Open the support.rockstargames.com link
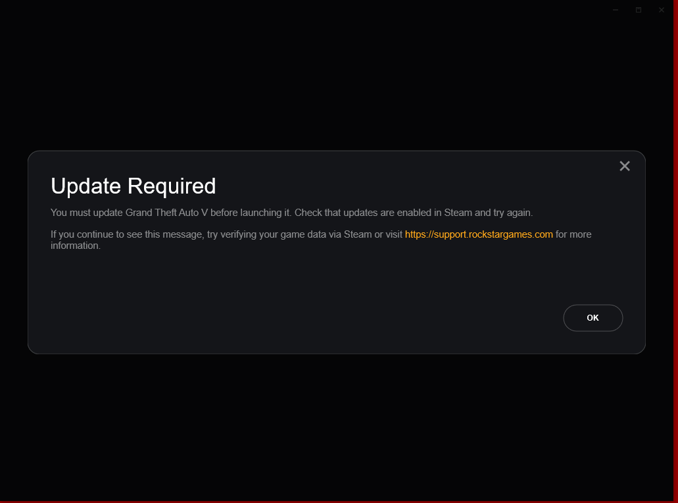678x503 pixels. [479, 234]
